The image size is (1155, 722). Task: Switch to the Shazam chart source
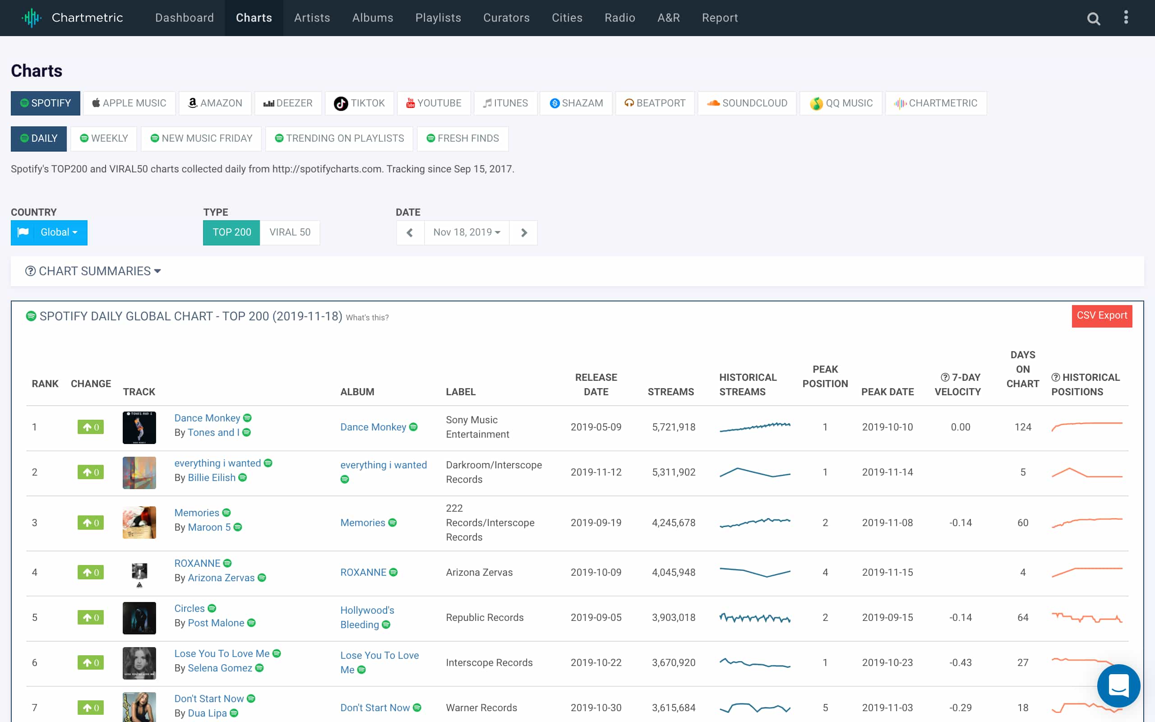576,103
